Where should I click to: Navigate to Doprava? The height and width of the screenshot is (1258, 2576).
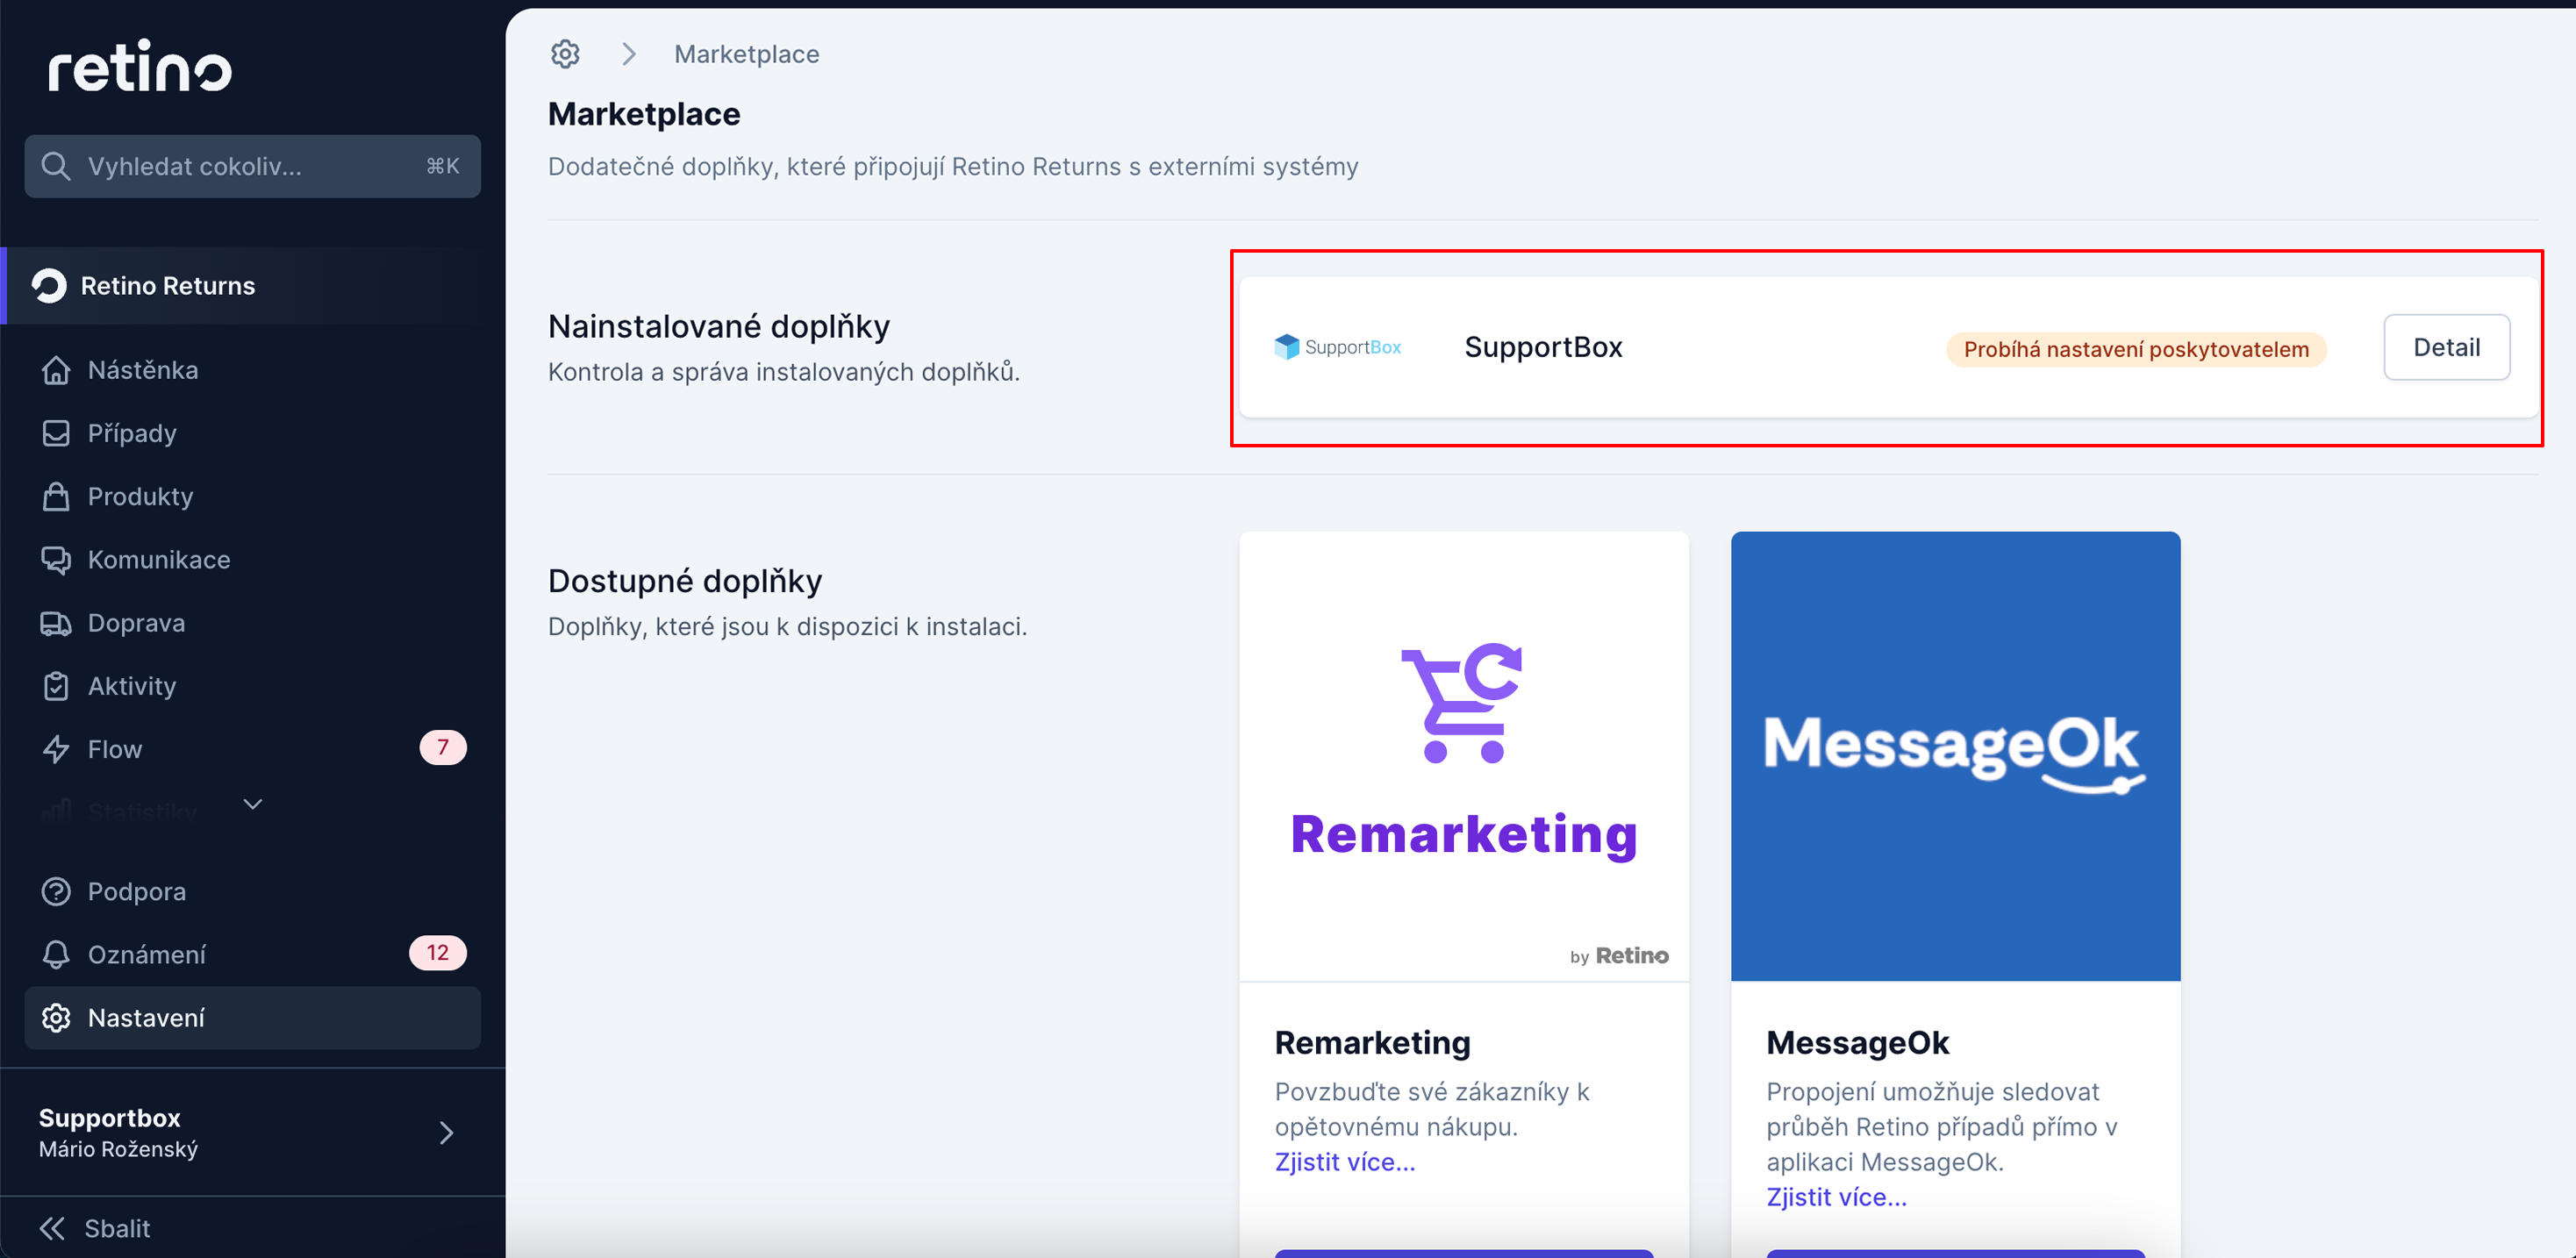point(253,623)
